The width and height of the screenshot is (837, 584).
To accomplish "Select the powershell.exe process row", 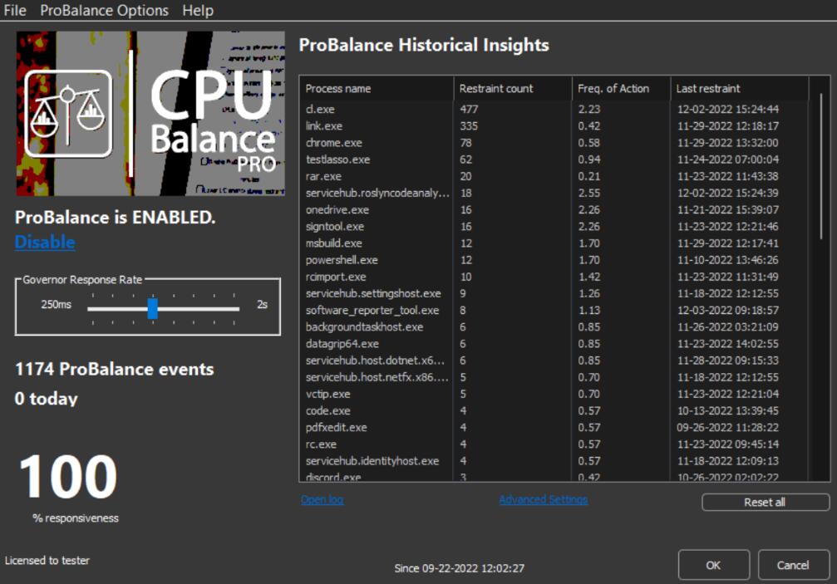I will (x=554, y=260).
